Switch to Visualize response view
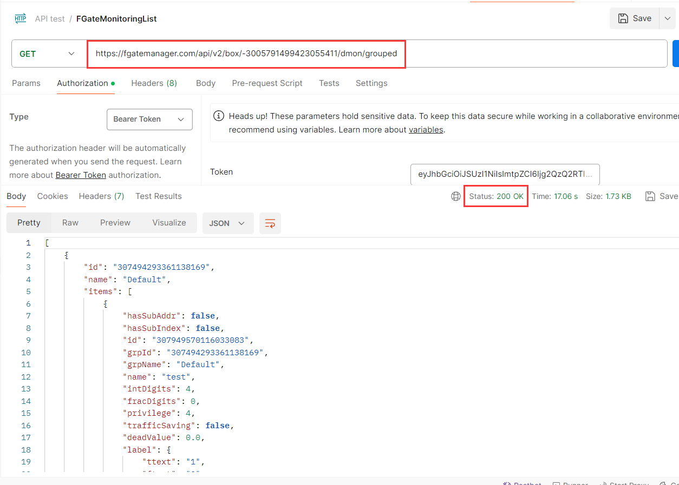679x485 pixels. click(x=169, y=223)
